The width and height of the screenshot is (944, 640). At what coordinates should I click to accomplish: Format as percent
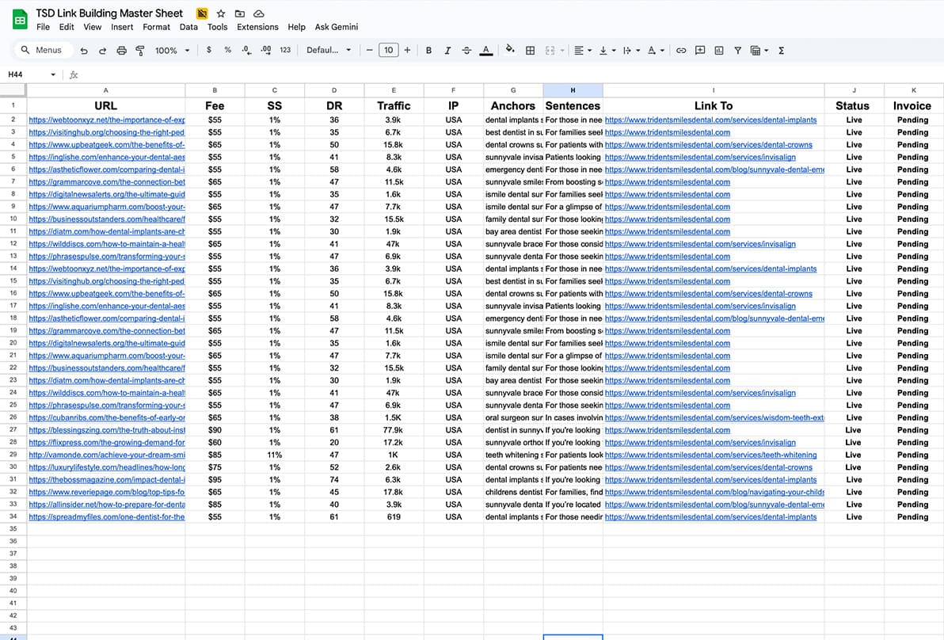(227, 50)
